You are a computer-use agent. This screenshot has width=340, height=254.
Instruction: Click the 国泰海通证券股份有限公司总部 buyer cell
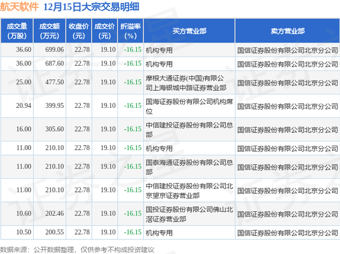coord(189,167)
